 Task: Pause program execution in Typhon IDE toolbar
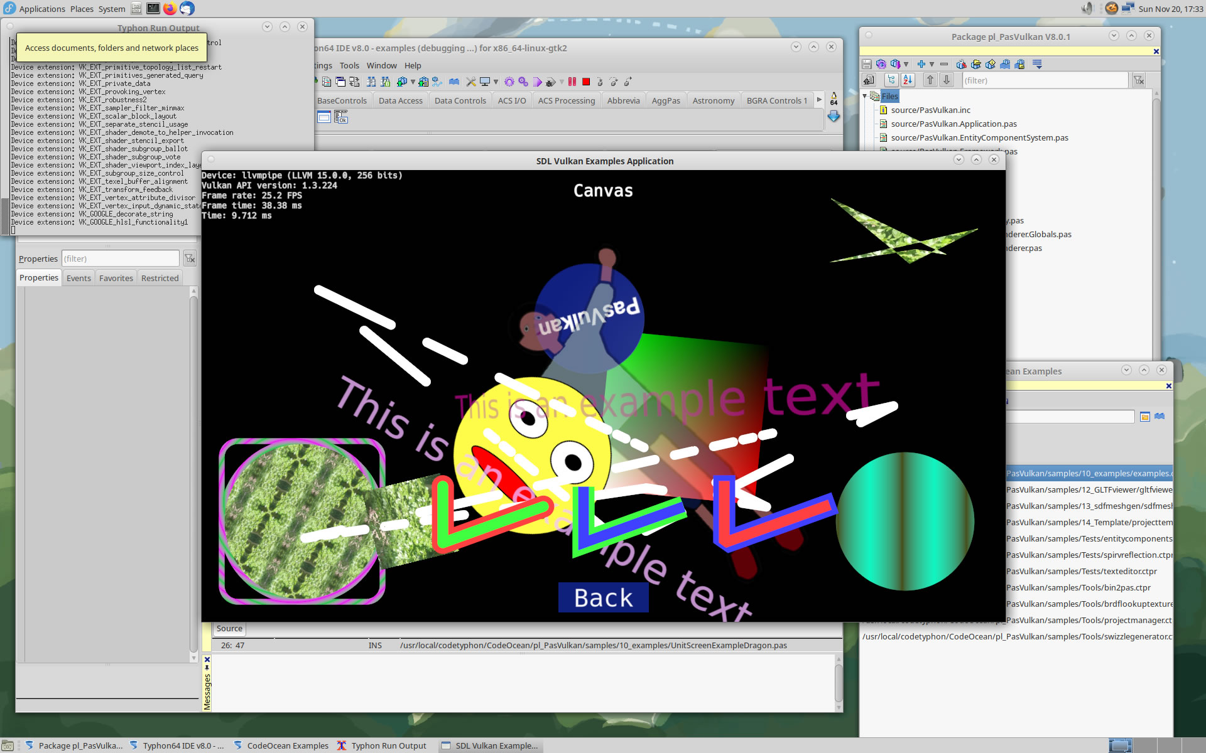[x=572, y=82]
